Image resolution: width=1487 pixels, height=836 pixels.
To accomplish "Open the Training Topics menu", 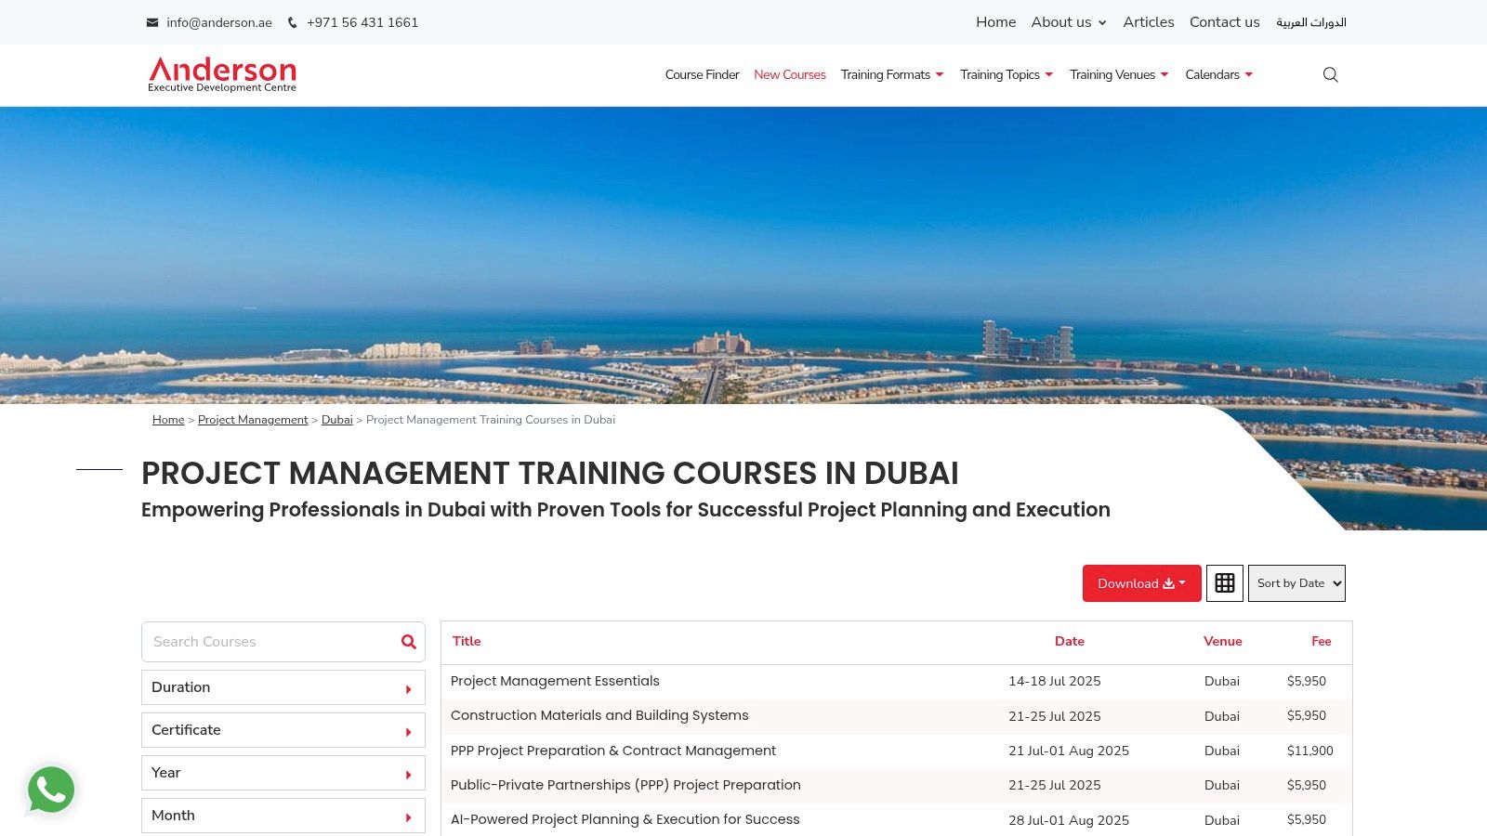I will click(1006, 74).
